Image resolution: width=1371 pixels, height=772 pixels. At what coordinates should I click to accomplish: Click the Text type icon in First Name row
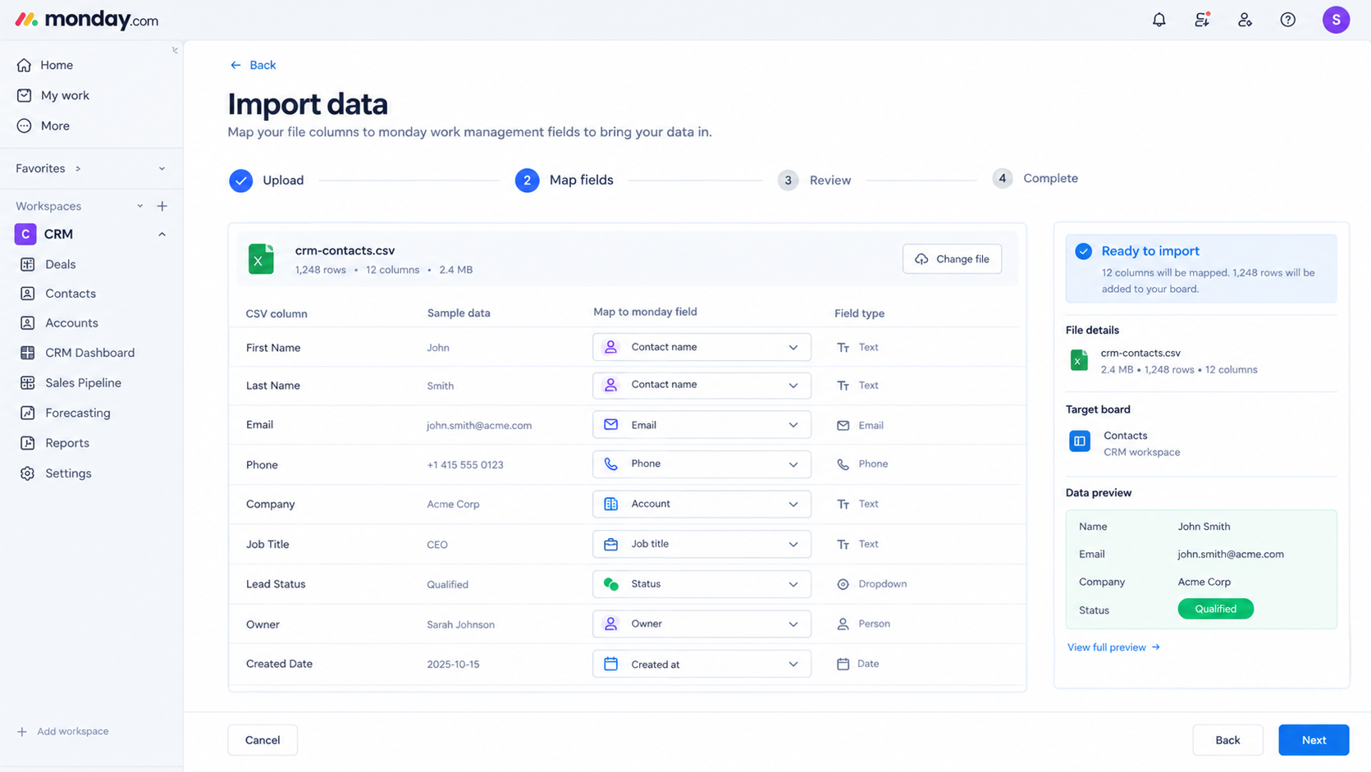click(843, 348)
